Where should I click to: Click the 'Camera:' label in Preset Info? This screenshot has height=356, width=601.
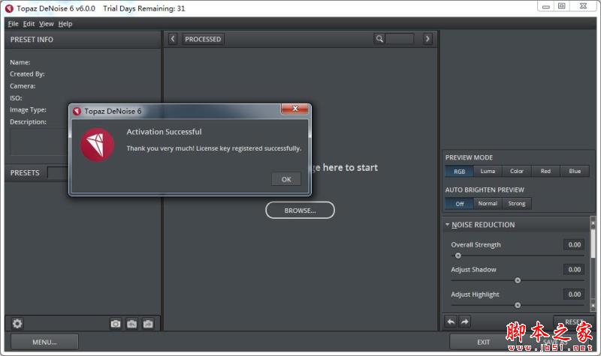[23, 86]
